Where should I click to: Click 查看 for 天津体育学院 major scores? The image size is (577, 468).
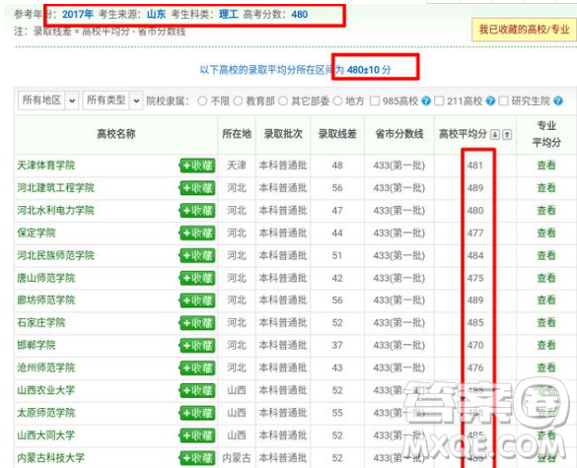(x=546, y=166)
